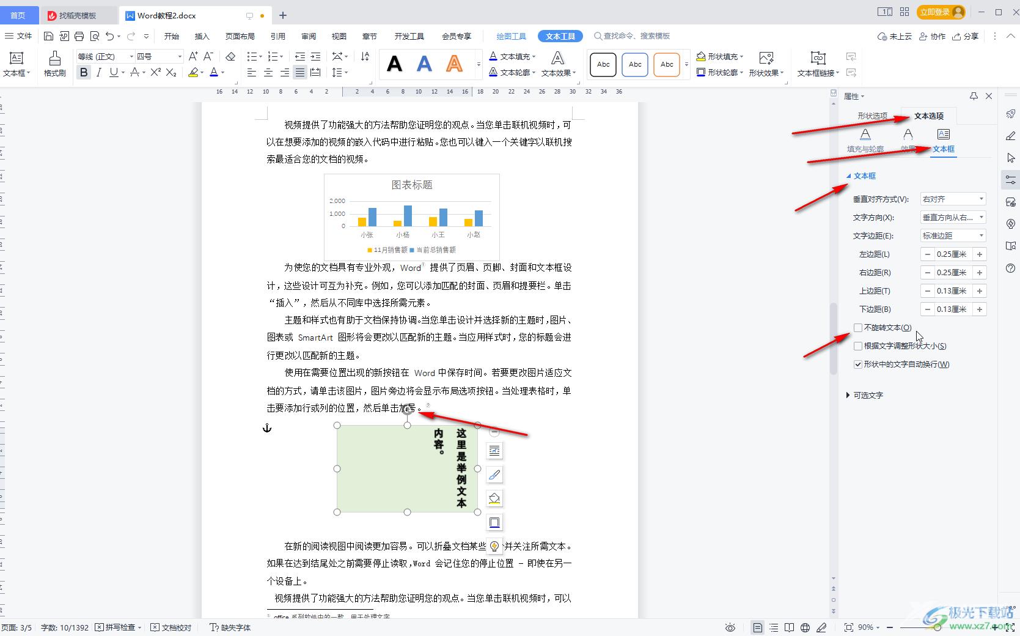The width and height of the screenshot is (1020, 636).
Task: Click the brush style icon beside textbox
Action: click(494, 475)
